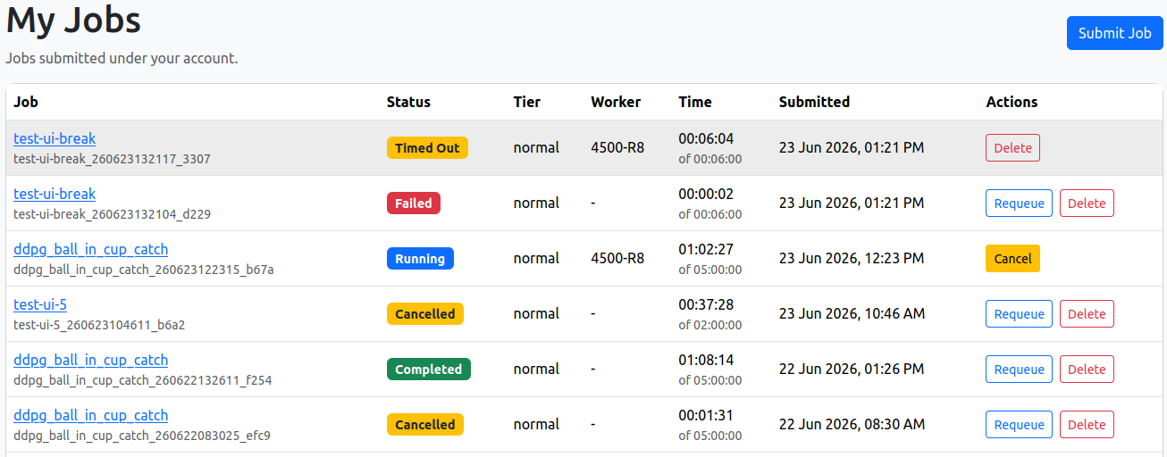Click the Submit Job button
Viewport: 1167px width, 457px height.
pos(1114,33)
